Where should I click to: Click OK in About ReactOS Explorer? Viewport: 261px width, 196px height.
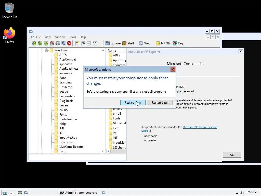pyautogui.click(x=232, y=155)
